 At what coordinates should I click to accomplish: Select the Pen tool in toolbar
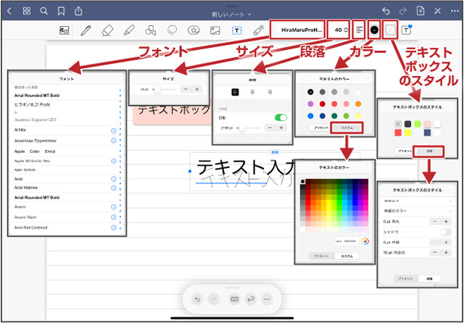coord(86,30)
